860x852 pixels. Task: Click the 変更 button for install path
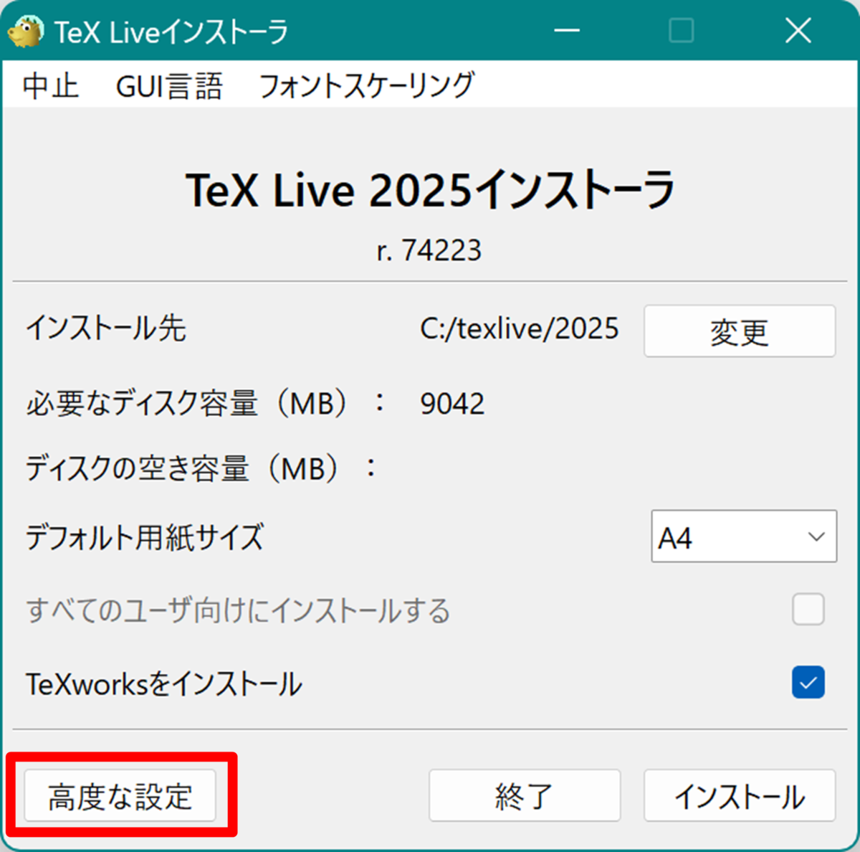(x=740, y=331)
